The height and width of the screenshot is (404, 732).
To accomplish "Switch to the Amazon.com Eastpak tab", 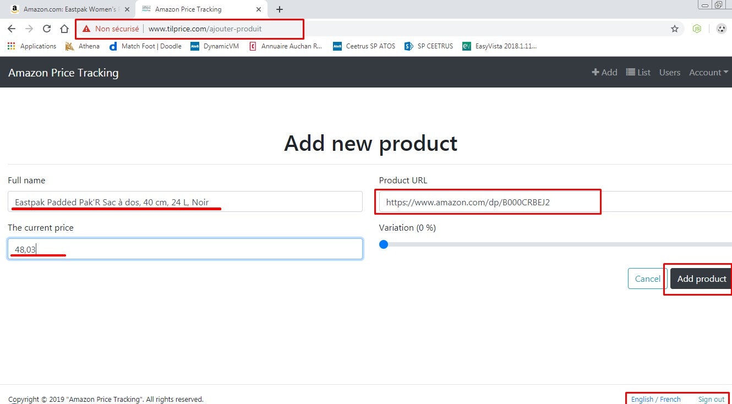I will click(x=69, y=9).
